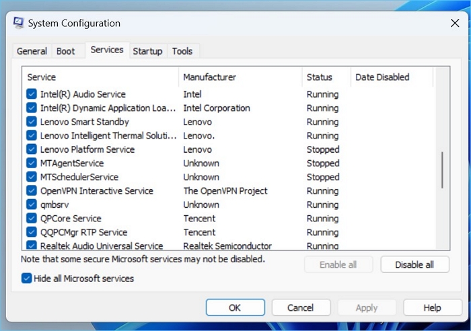Open the Boot tab
471x331 pixels.
click(x=66, y=51)
